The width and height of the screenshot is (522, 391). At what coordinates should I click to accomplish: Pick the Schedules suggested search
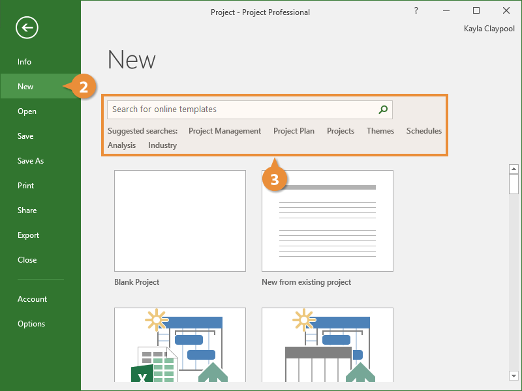(x=423, y=131)
